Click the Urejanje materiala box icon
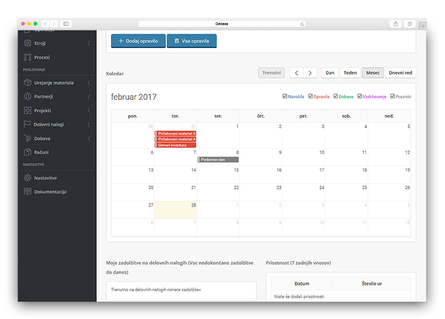Screen dimensions: 445x319 pyautogui.click(x=28, y=83)
